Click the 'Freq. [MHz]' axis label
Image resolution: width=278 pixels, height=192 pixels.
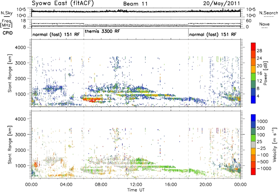click(7, 23)
